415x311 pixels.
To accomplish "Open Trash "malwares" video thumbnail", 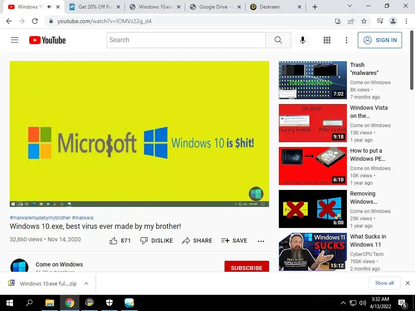I will [312, 80].
